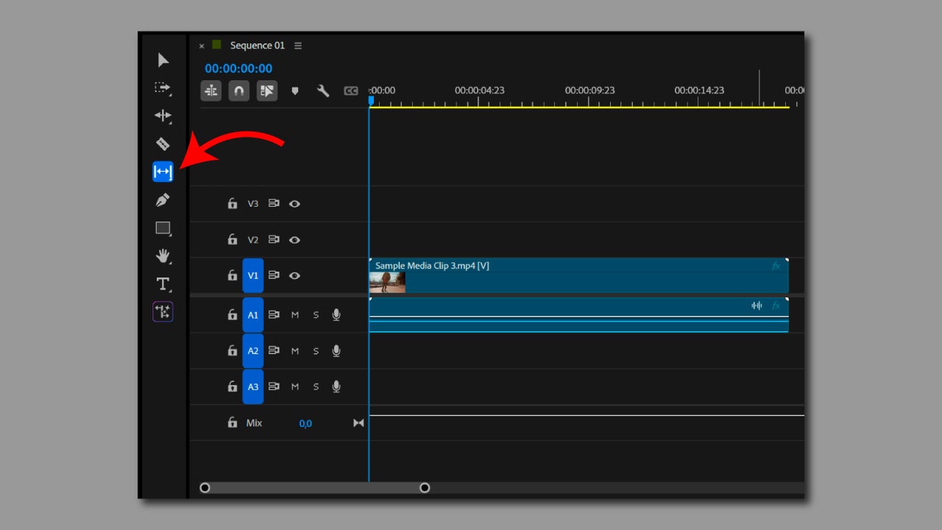Select the Pen tool
The height and width of the screenshot is (530, 942).
pyautogui.click(x=163, y=200)
